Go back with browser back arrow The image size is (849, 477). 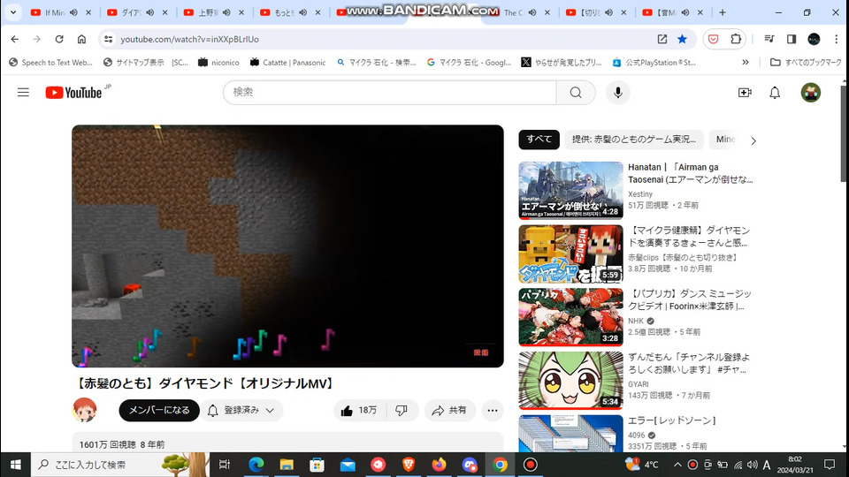15,39
